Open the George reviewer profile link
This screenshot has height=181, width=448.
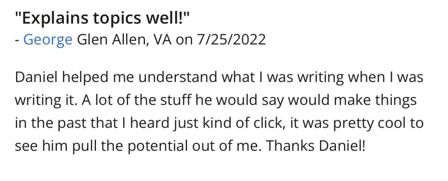pyautogui.click(x=48, y=39)
